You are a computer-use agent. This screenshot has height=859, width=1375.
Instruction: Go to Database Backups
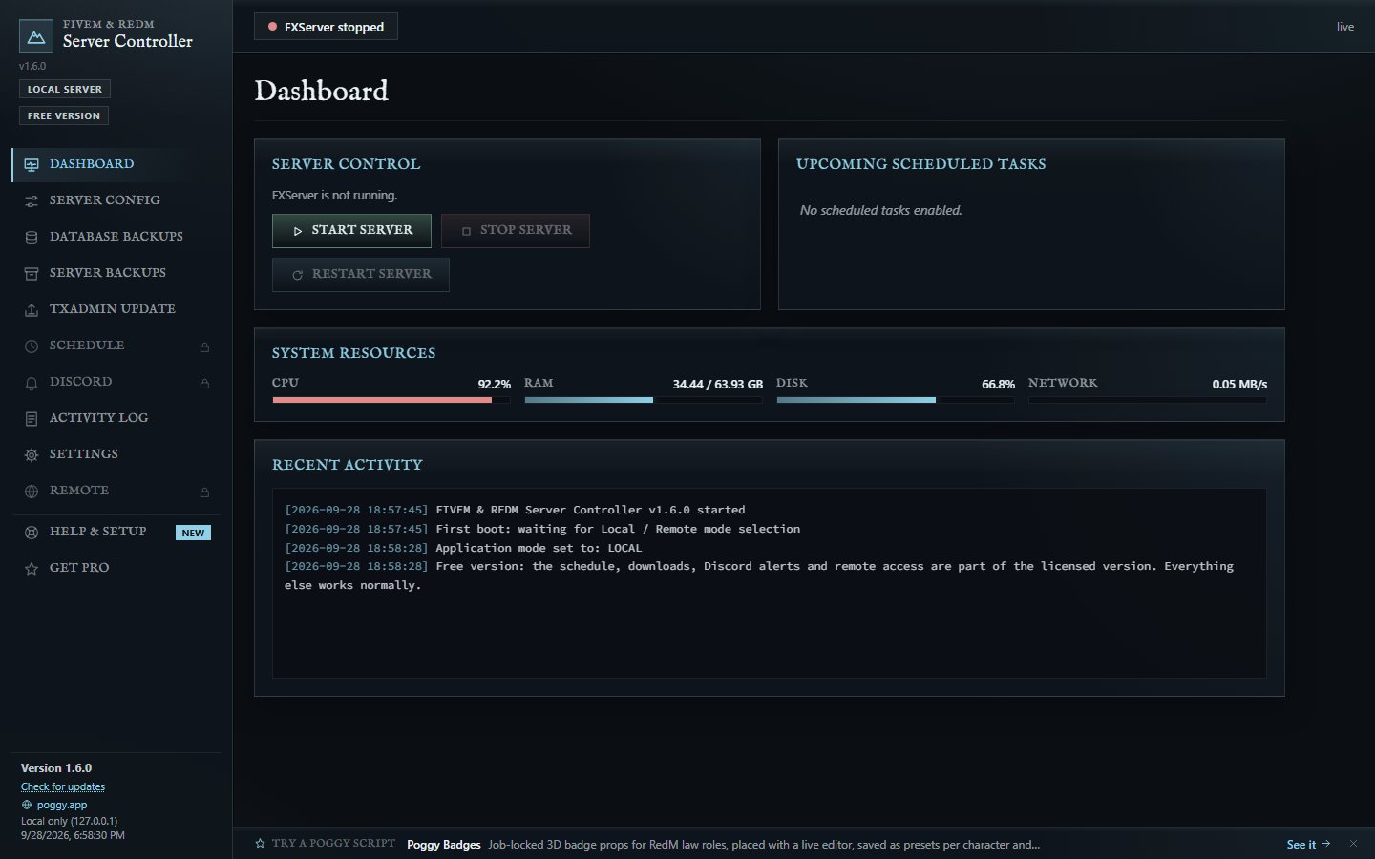coord(116,237)
